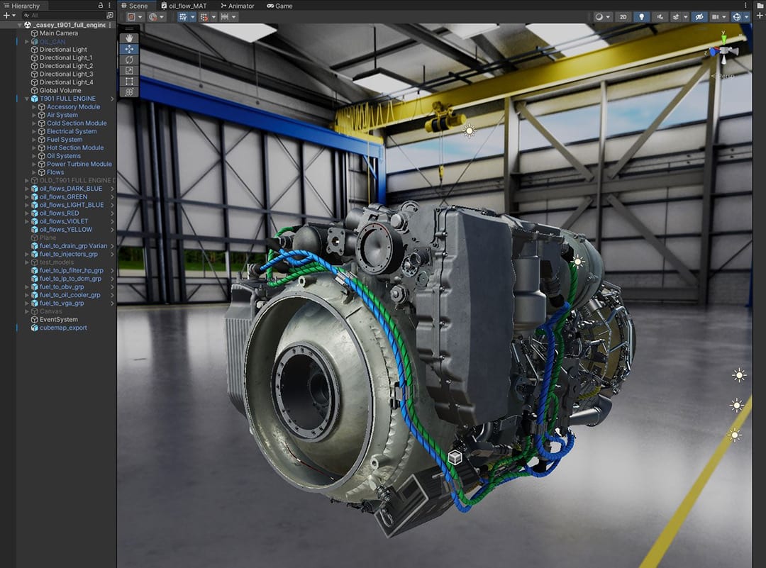Open the Scene effects dropdown arrow
Screen dimensions: 766x568
(x=686, y=16)
